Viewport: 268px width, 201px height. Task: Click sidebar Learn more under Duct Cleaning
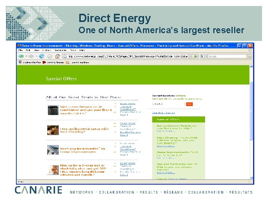(166, 146)
